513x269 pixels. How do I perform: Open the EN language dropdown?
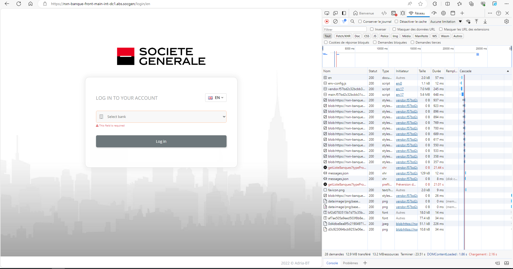click(x=216, y=98)
